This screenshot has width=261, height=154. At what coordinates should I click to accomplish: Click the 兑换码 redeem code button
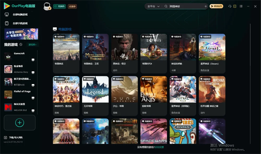point(60,7)
